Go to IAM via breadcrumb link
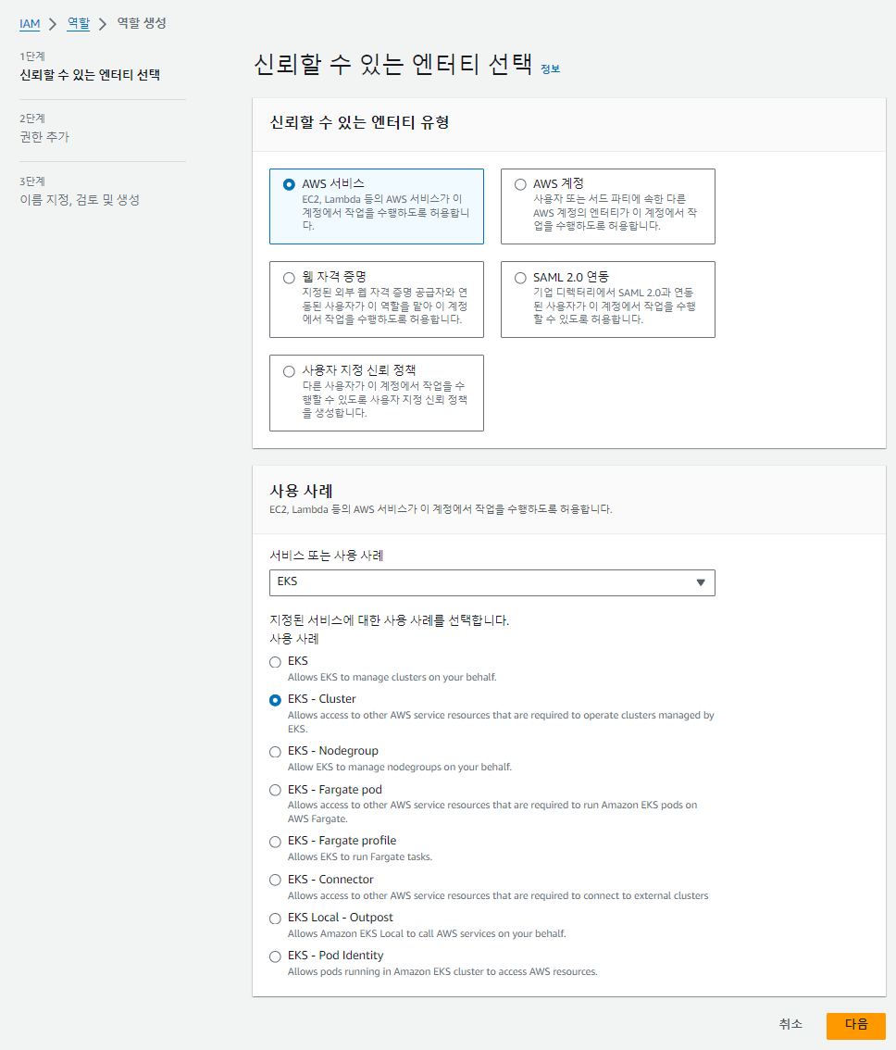 [x=30, y=24]
